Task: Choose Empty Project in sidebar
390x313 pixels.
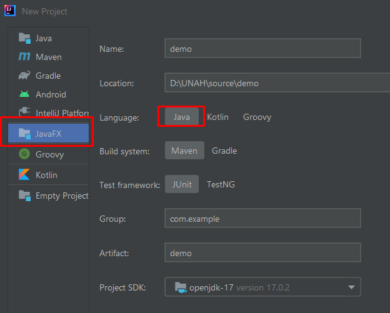Action: [x=49, y=196]
